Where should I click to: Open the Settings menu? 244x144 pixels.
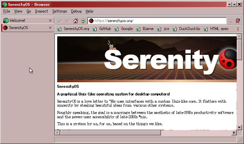point(60,11)
